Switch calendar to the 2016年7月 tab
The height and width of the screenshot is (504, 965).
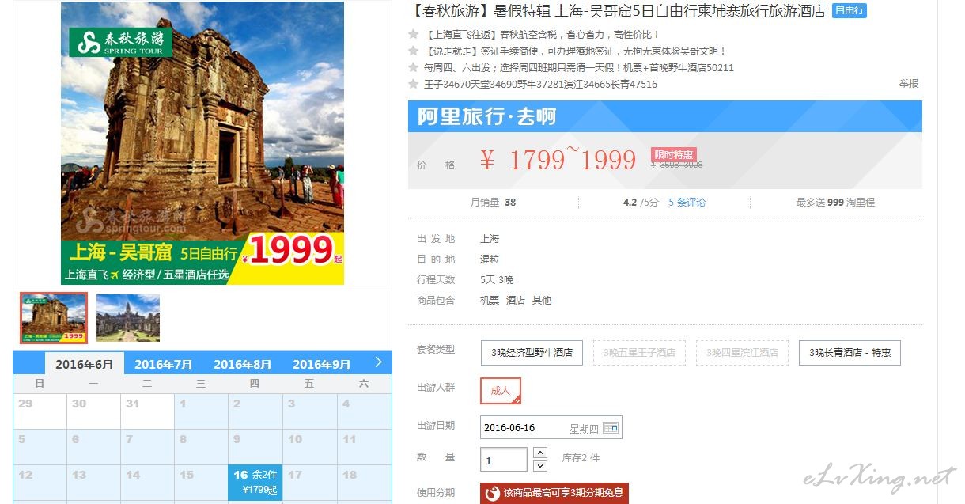click(x=164, y=365)
